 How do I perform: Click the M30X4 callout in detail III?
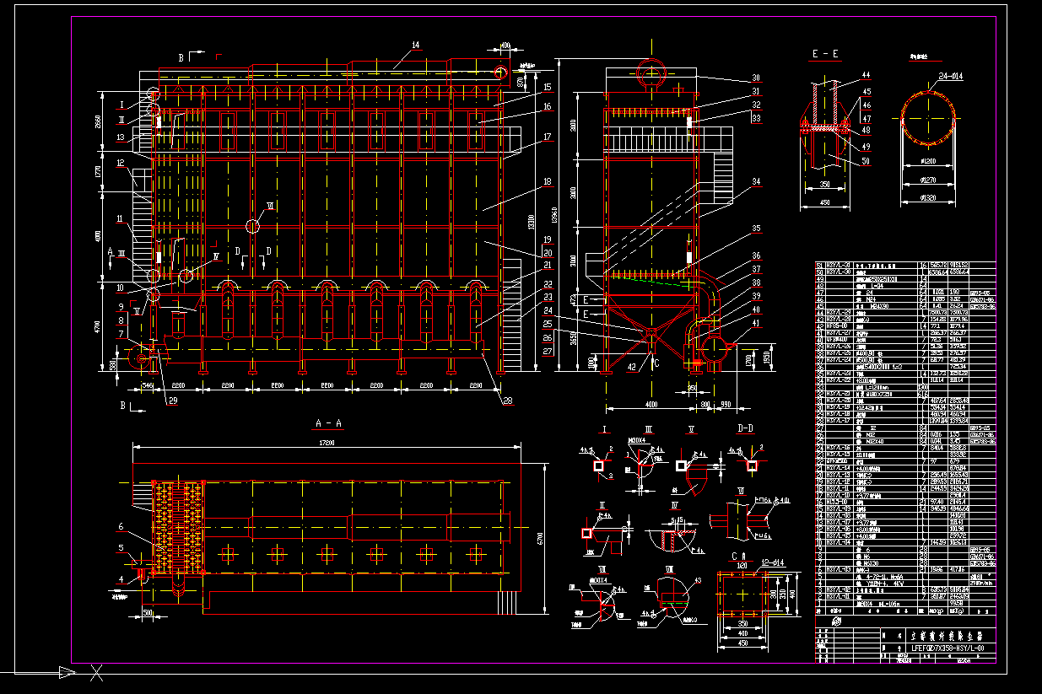636,440
